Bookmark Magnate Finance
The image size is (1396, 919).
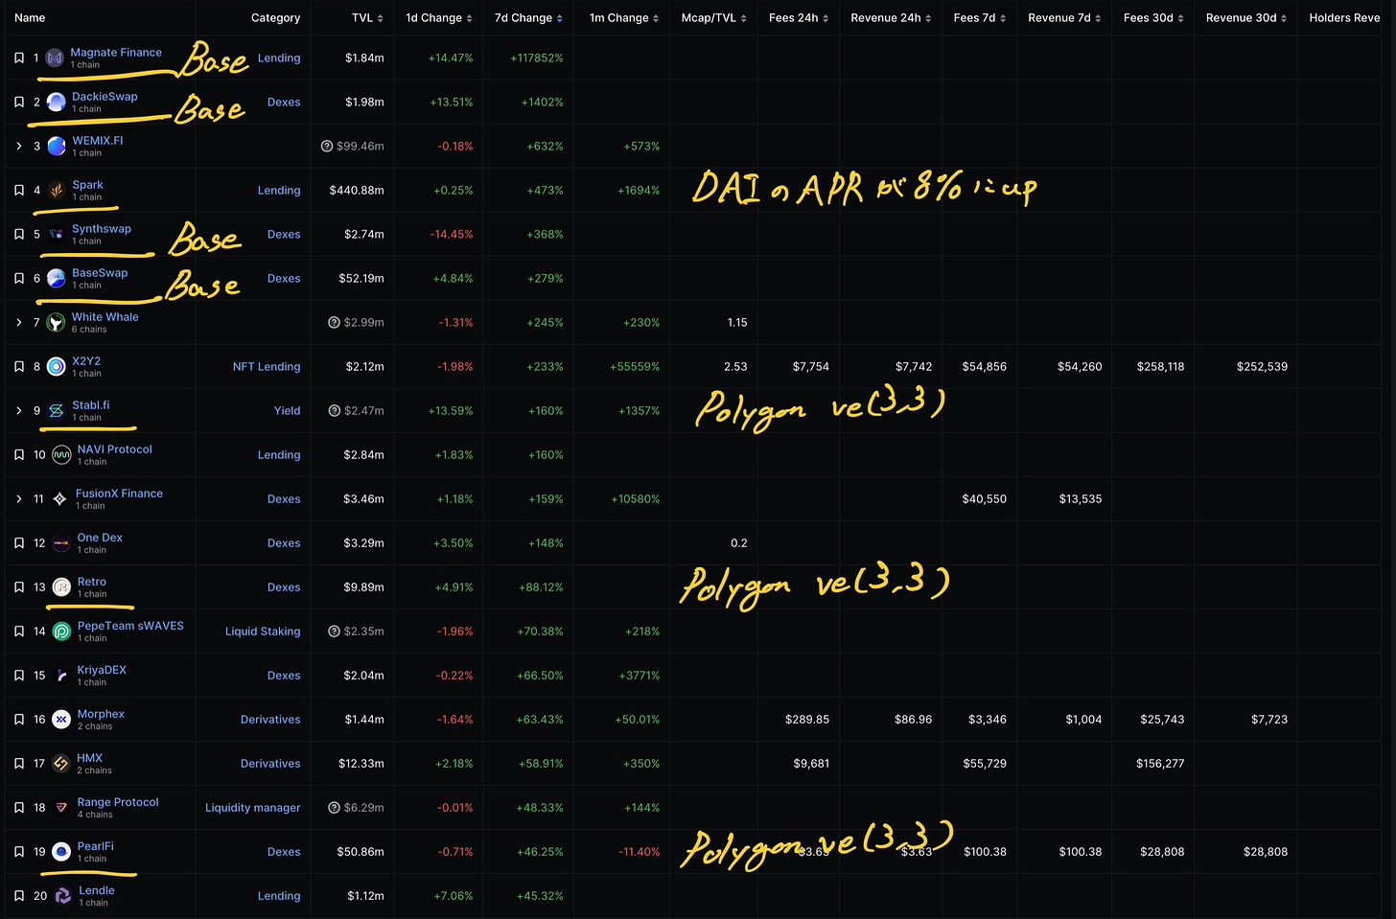(19, 58)
